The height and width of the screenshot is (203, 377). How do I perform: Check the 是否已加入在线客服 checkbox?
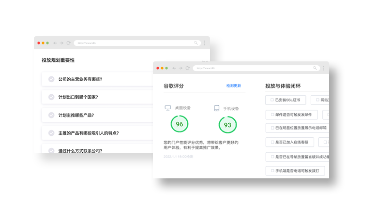pos(272,142)
